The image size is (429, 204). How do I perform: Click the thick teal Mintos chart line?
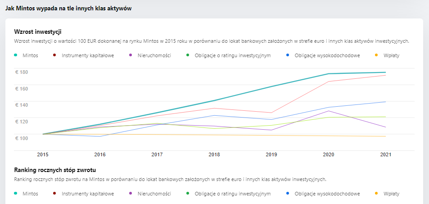(214, 100)
